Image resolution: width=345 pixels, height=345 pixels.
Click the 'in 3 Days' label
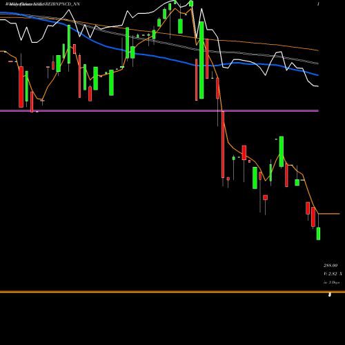(331, 282)
